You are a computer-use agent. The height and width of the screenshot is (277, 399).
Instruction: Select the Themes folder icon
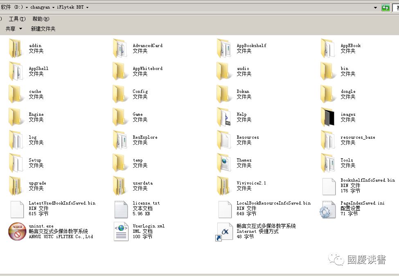pyautogui.click(x=224, y=162)
